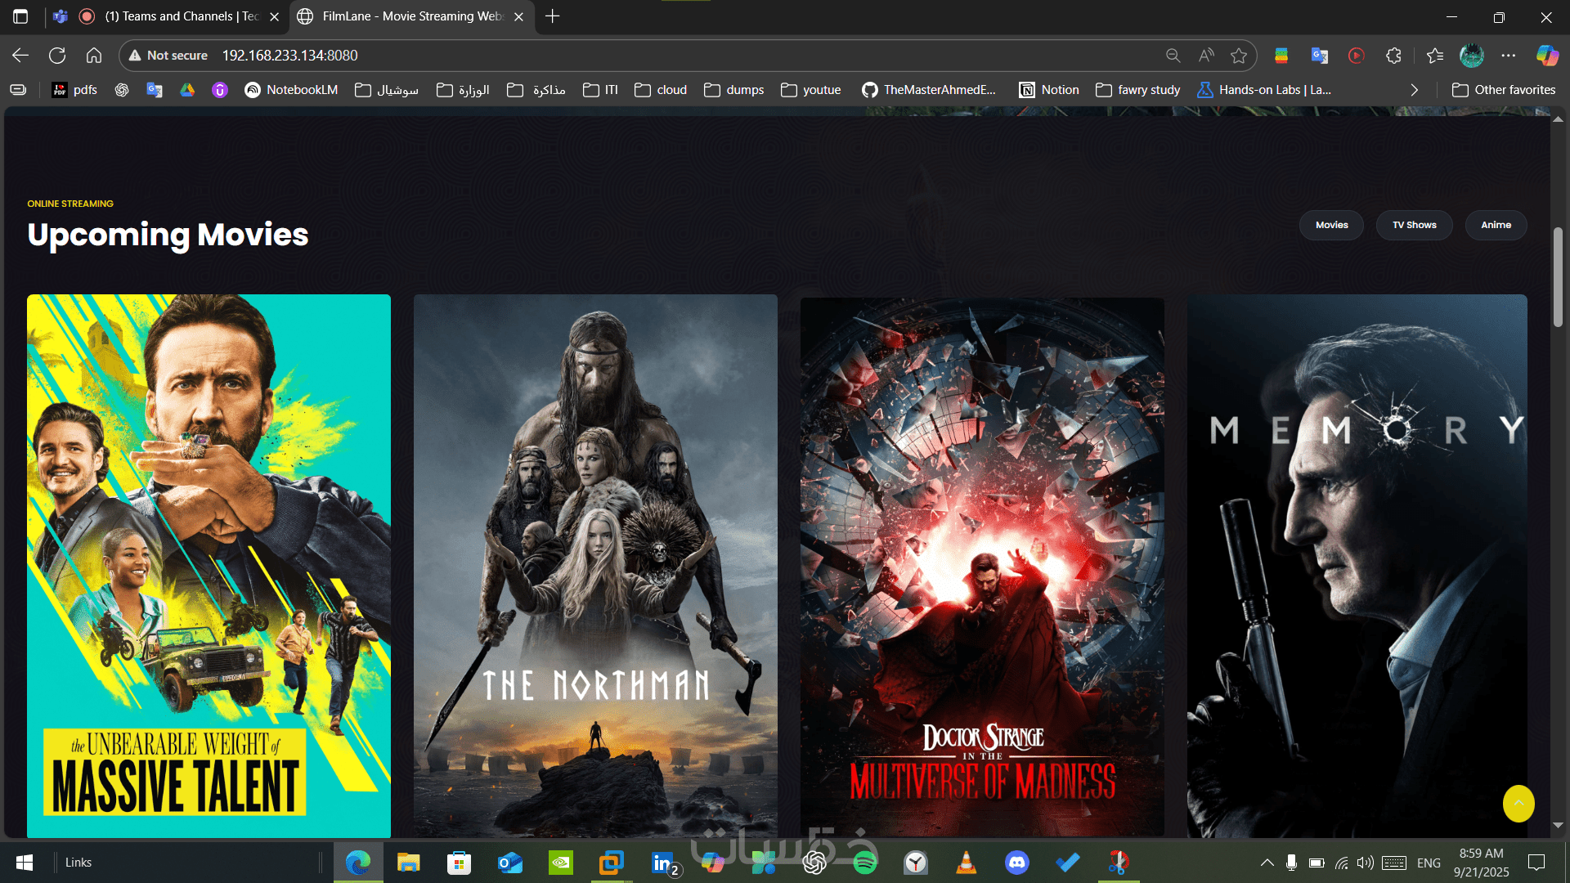Open the NotebookLM bookmark
The width and height of the screenshot is (1570, 883).
coord(291,90)
